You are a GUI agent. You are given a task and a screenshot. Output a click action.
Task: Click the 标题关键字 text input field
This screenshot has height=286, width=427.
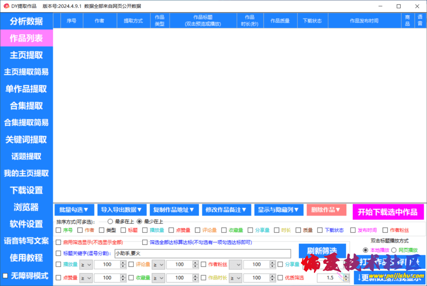click(x=202, y=254)
